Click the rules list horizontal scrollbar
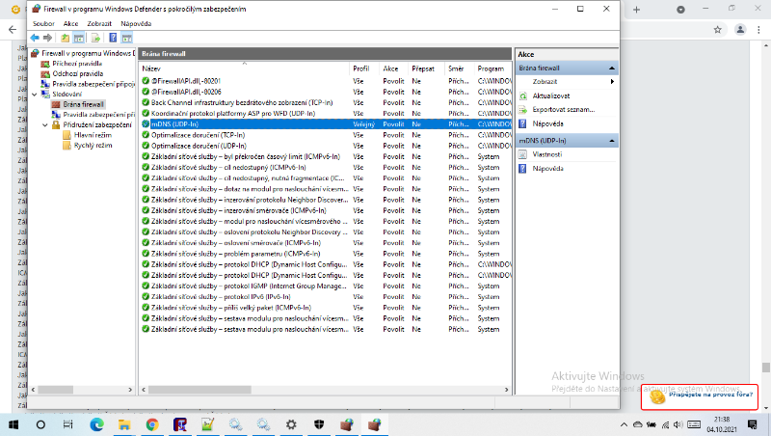Viewport: 771px width, 436px height. tap(200, 390)
